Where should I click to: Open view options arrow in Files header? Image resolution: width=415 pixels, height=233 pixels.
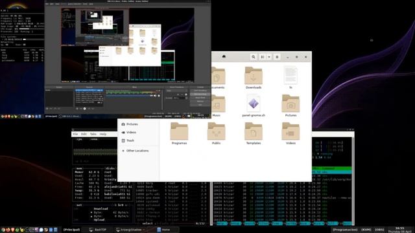coord(269,57)
